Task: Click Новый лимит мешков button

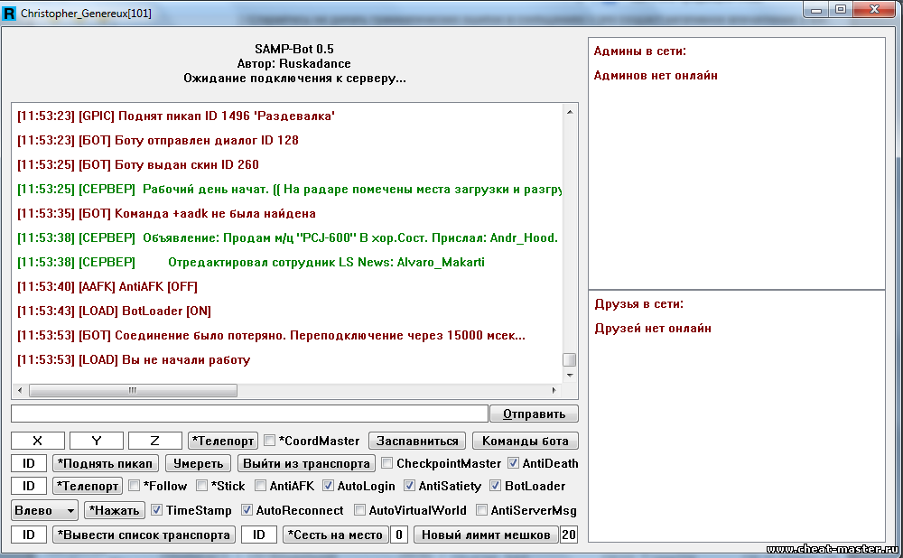Action: point(486,535)
